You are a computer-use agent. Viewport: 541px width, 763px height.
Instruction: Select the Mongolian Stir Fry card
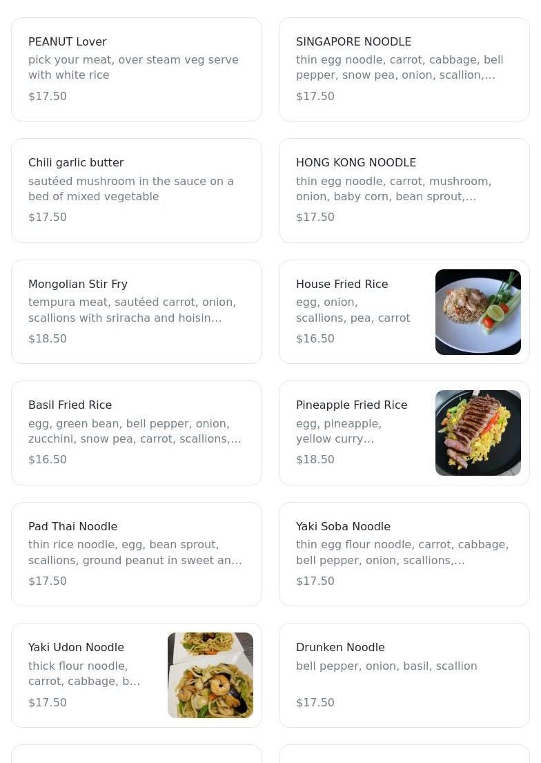[136, 311]
